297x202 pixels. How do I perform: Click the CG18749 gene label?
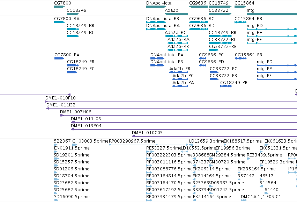218,3
